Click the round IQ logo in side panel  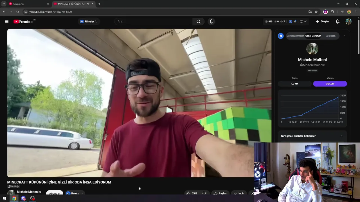point(281,36)
